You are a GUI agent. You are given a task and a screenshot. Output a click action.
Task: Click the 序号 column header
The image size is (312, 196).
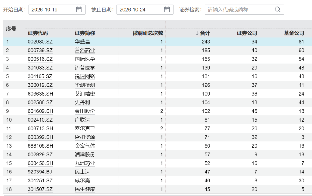click(x=11, y=29)
